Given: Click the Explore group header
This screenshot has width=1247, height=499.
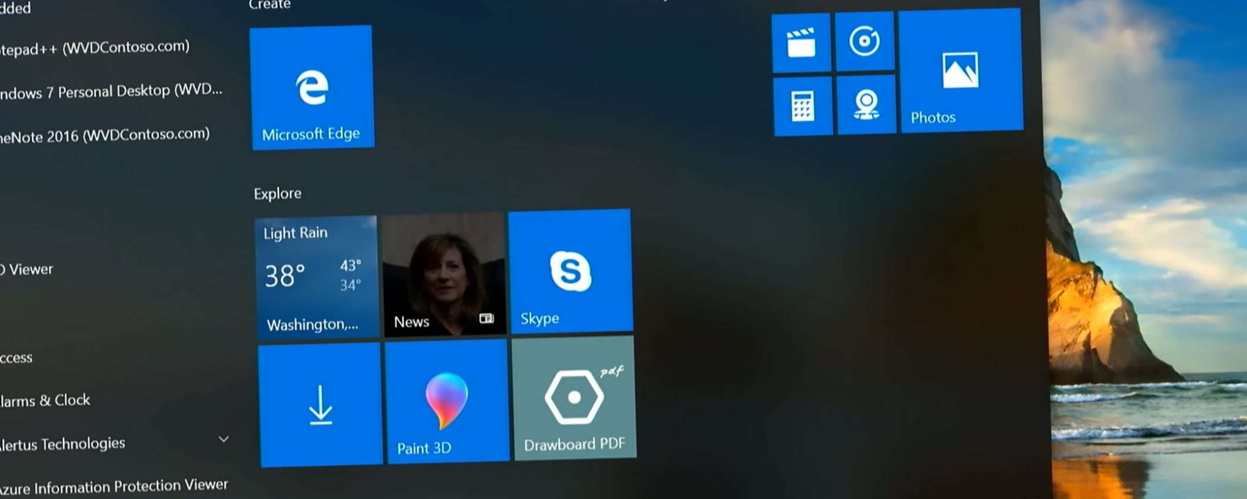Looking at the screenshot, I should 278,194.
